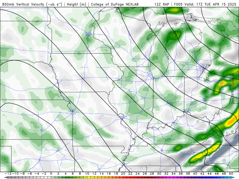Click the 4 value on the color scale
Viewport: 239px width, 179px height.
coord(65,174)
